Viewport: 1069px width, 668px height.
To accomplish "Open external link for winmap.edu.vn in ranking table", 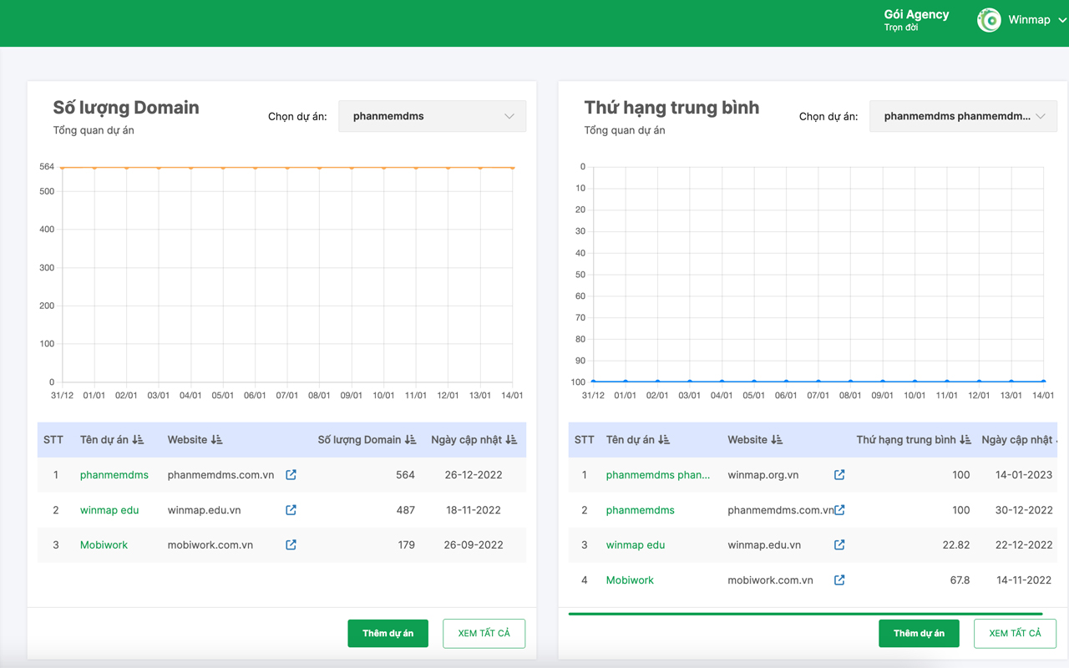I will tap(839, 544).
